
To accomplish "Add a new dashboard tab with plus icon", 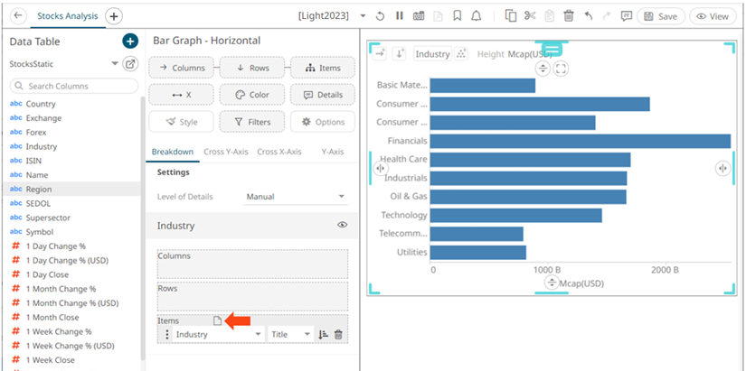I will coord(113,16).
